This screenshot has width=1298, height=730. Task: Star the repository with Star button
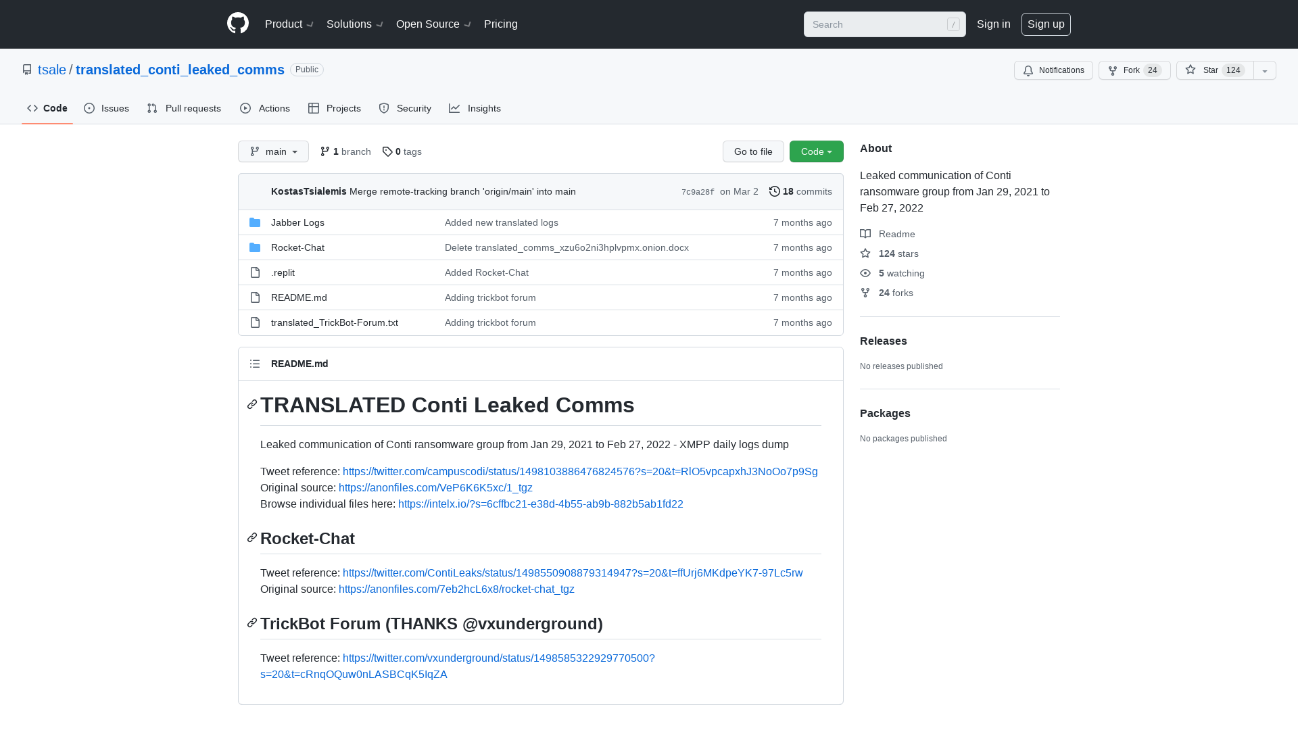click(x=1215, y=70)
